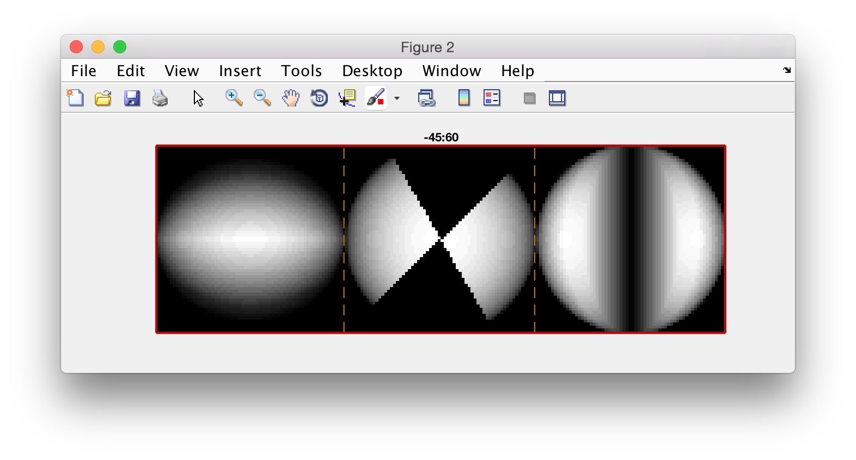Expand the toolbar dock arrow at right
The height and width of the screenshot is (460, 856).
787,70
